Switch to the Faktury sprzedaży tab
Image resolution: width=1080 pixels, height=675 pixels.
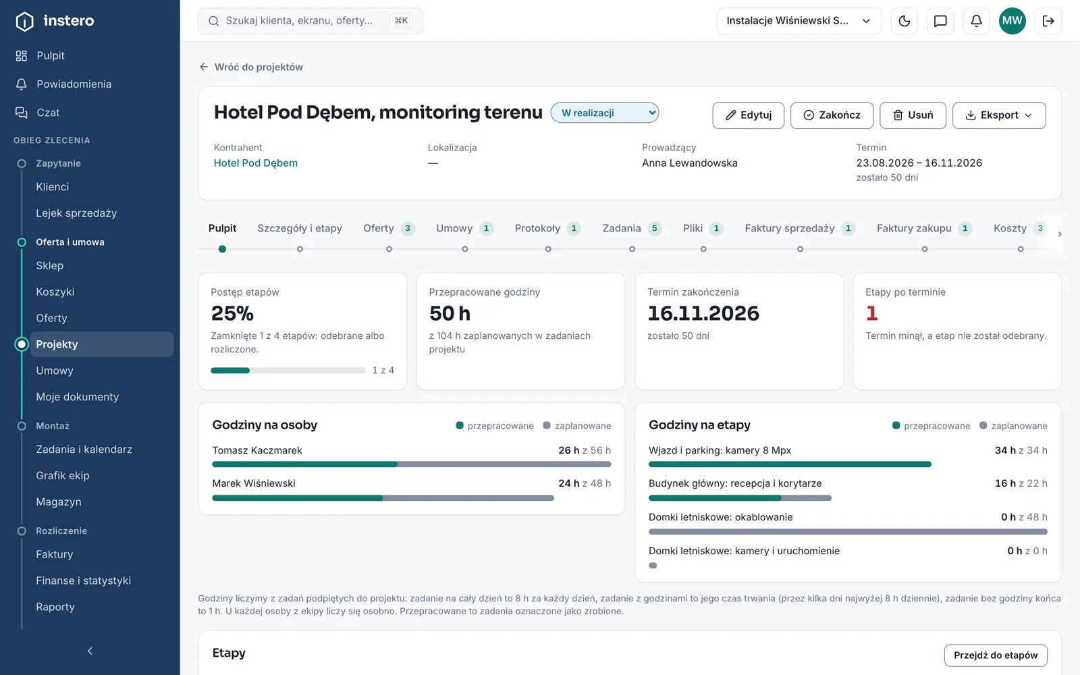point(800,228)
